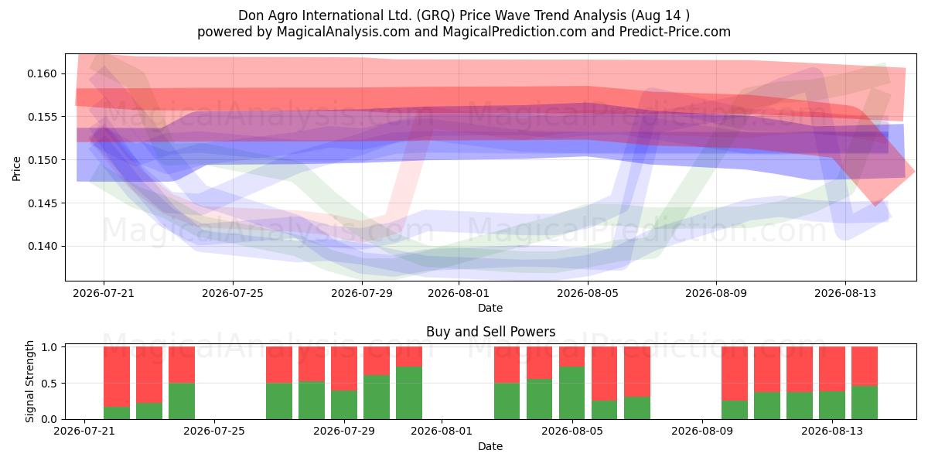Click 2026-07-21 on the price chart axis
Viewport: 928px width, 464px height.
tap(104, 293)
